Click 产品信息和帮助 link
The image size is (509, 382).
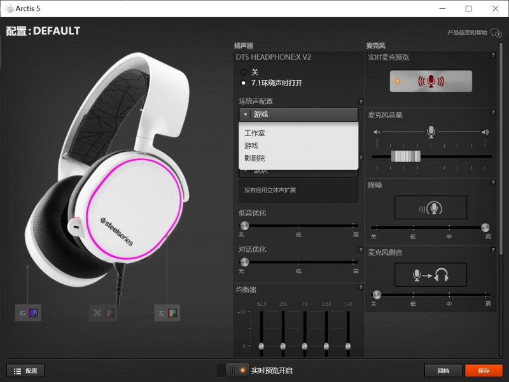coord(467,32)
